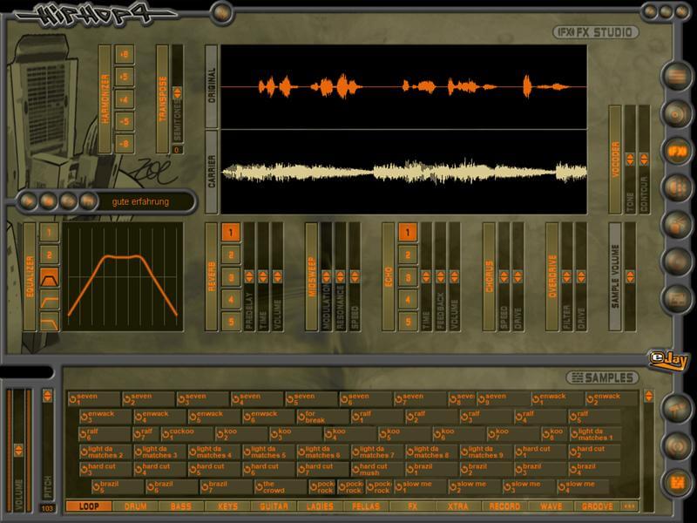Click first round button left of 'gute erfahrung'
The image size is (697, 523).
pos(29,201)
